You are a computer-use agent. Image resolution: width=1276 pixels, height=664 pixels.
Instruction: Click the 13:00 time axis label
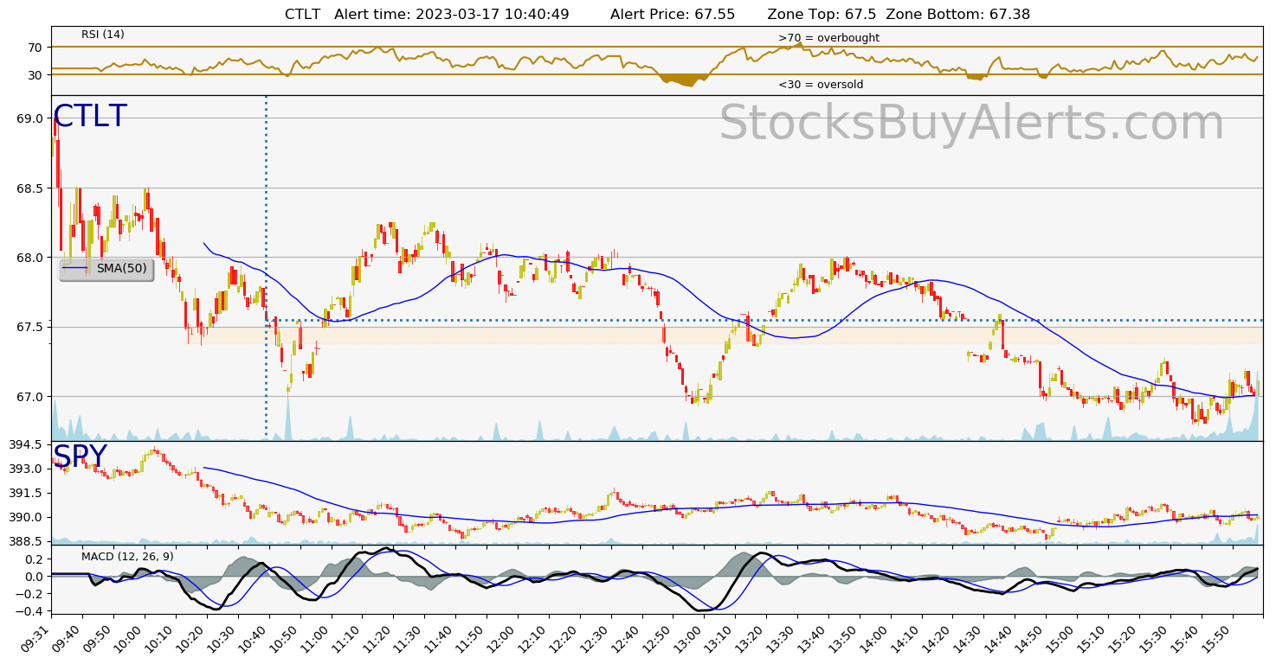(x=692, y=637)
